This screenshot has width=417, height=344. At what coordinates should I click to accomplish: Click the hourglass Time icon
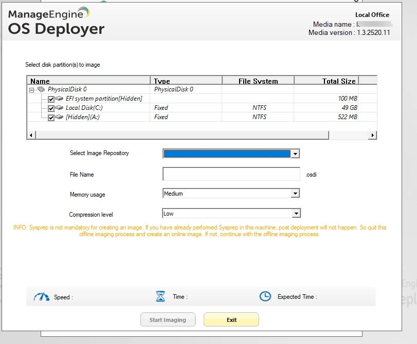click(160, 296)
